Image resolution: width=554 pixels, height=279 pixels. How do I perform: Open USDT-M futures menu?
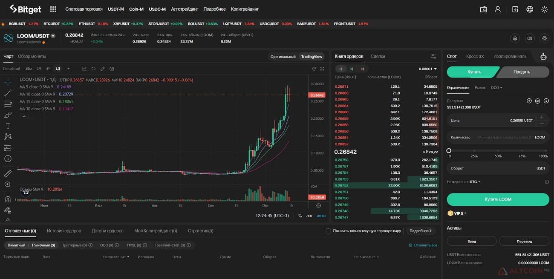(116, 9)
